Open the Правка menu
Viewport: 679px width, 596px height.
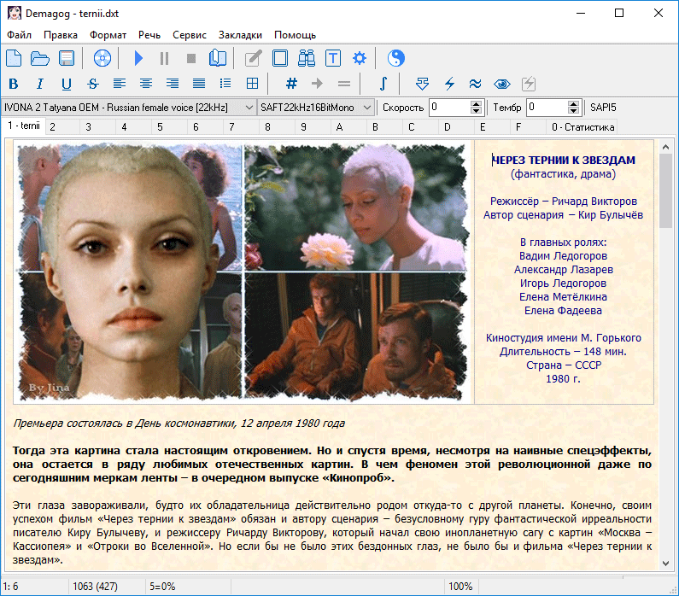coord(60,35)
